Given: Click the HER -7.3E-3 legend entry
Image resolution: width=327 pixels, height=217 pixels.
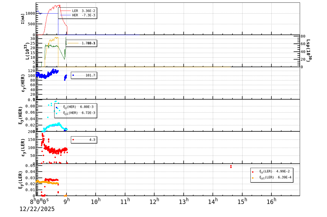Looking at the screenshot, I should 78,15.
